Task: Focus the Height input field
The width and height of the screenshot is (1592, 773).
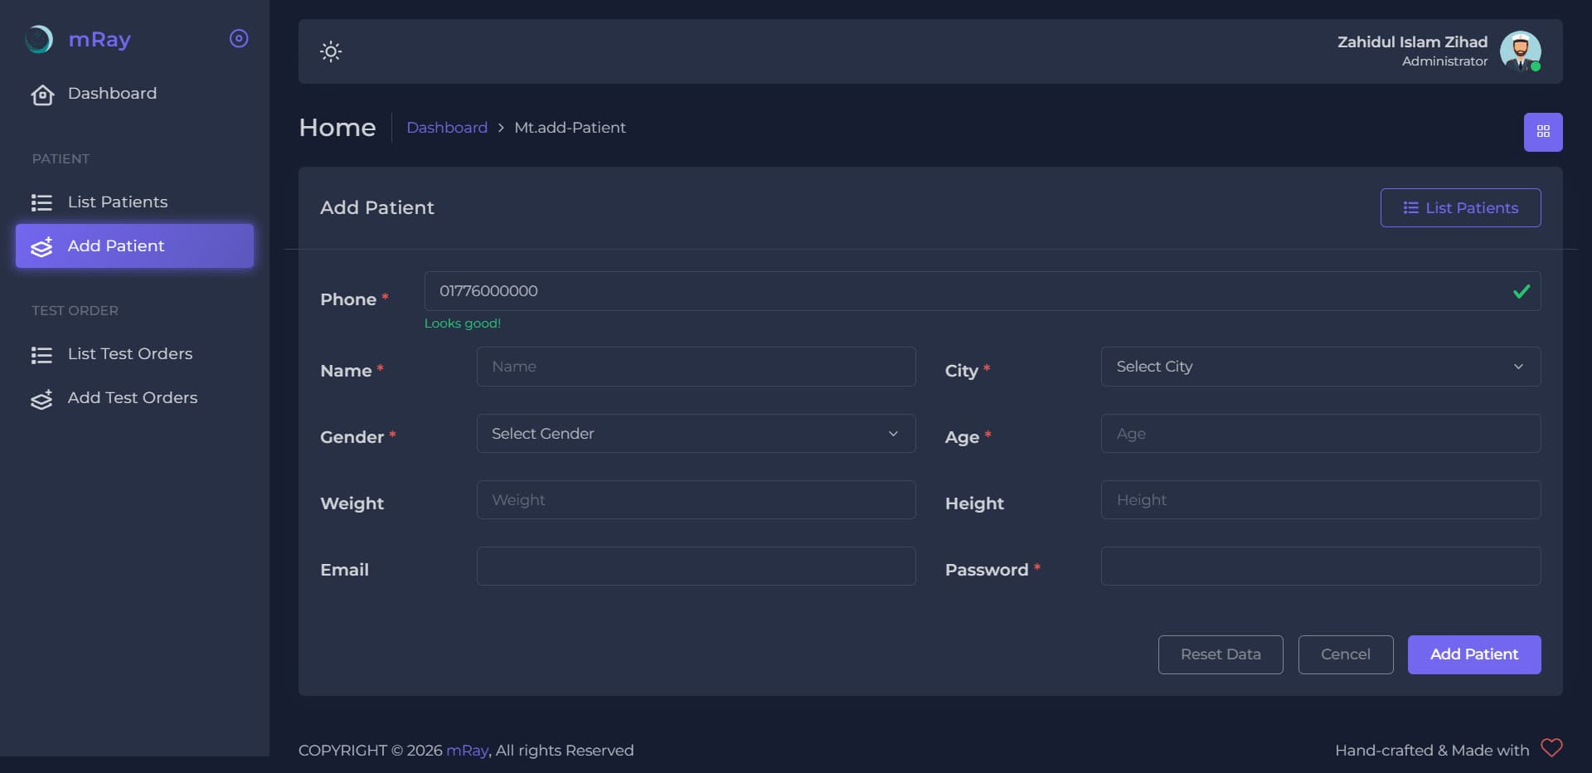Action: click(1321, 500)
